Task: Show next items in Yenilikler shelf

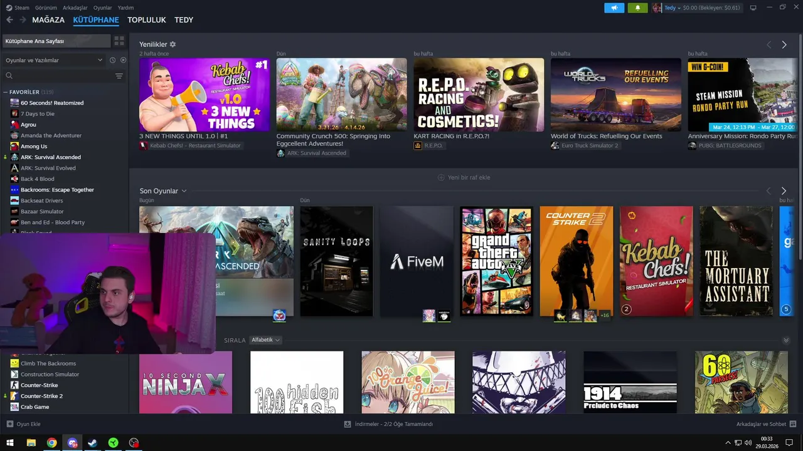Action: 784,44
